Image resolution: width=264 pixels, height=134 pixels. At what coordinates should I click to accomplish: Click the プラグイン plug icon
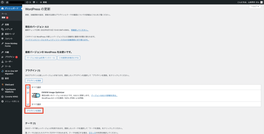click(x=2, y=57)
